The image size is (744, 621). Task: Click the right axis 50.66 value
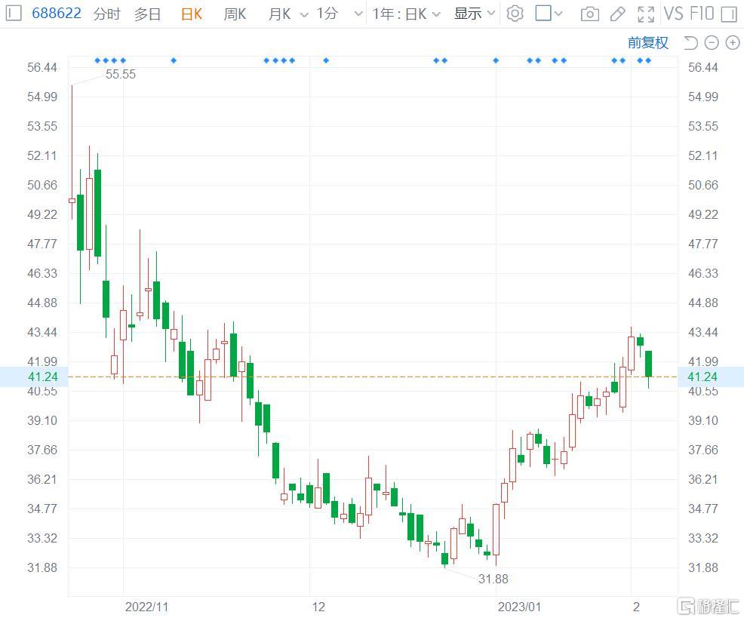(x=703, y=185)
